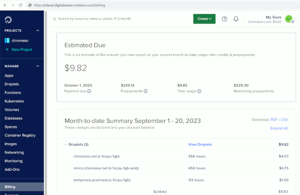
Task: Click the MT team avatar
Action: click(289, 19)
